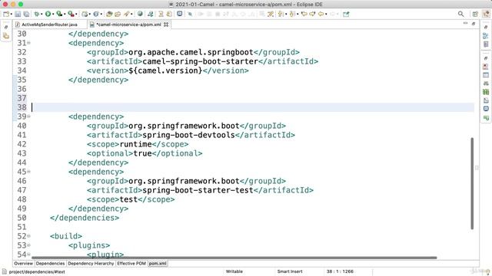
Task: Click 'spring-boot-devtools' artifactId text
Action: (188, 135)
